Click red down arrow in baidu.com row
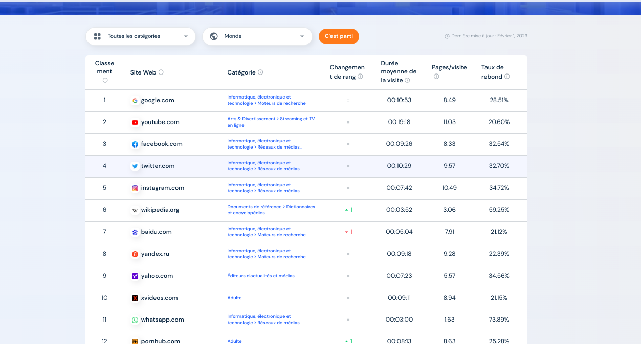This screenshot has width=641, height=344. pyautogui.click(x=346, y=232)
